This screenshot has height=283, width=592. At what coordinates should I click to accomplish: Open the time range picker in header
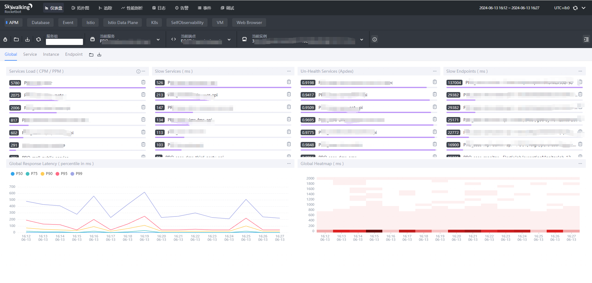coord(509,8)
